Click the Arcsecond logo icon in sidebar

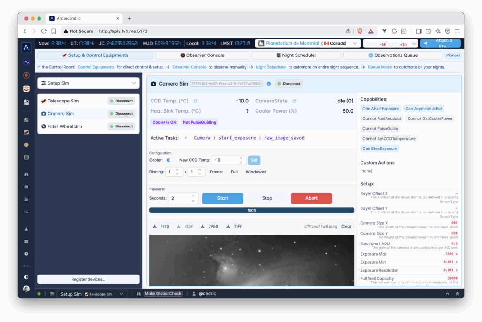26,47
